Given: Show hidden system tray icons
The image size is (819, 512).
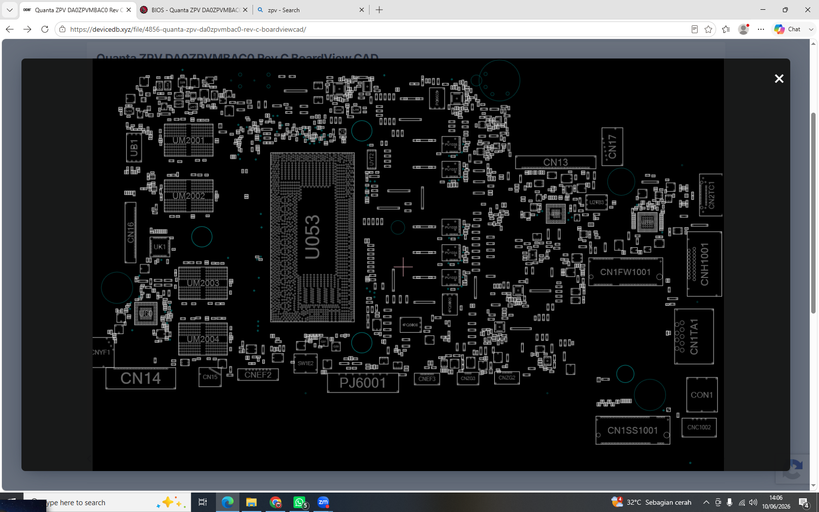Looking at the screenshot, I should click(706, 502).
